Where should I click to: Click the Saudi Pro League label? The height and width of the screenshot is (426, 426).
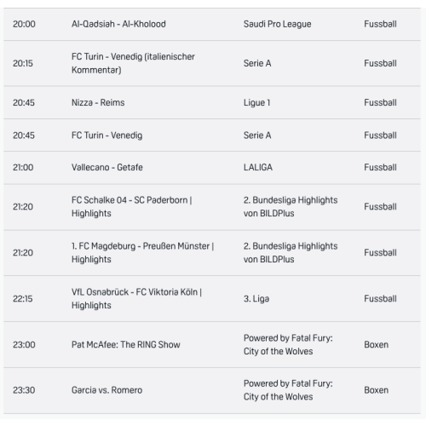[x=277, y=24]
